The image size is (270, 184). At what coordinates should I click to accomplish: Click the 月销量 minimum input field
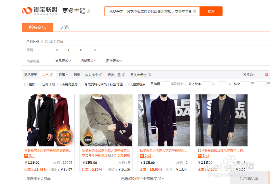165,84
